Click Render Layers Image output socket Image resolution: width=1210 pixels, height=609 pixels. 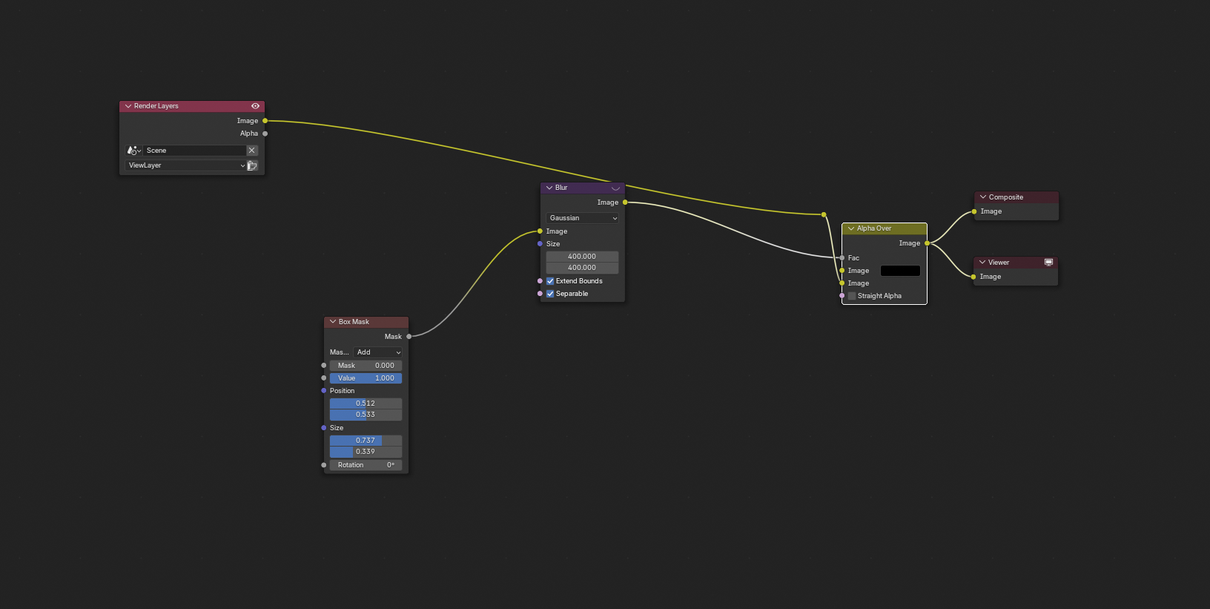point(265,121)
